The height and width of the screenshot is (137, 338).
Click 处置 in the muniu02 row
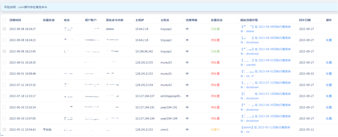(329, 85)
